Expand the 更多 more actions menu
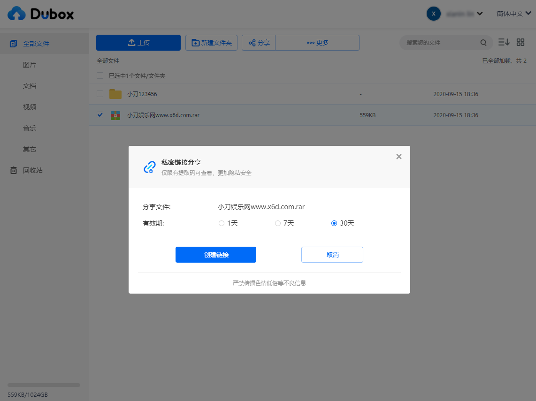The image size is (536, 401). 317,43
